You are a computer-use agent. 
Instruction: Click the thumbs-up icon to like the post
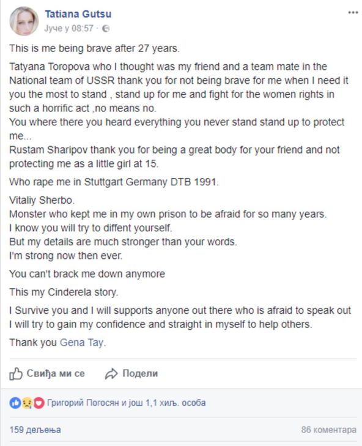point(16,373)
